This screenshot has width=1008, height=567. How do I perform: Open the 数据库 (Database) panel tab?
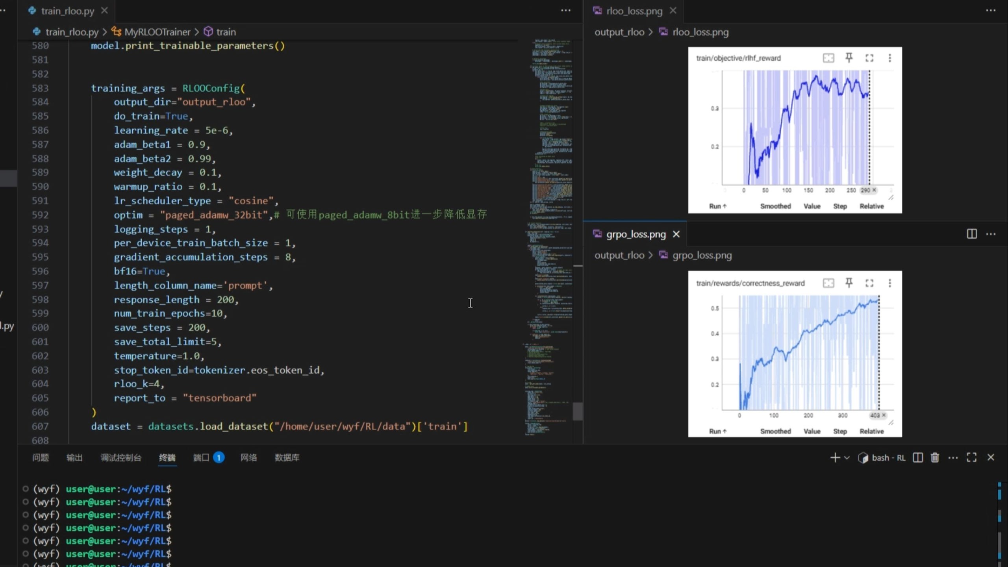pyautogui.click(x=287, y=458)
